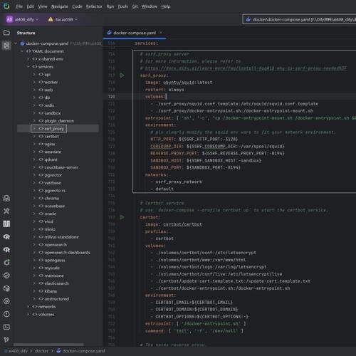Screen dimensions: 356x356
Task: Open the File menu
Action: (x=19, y=6)
